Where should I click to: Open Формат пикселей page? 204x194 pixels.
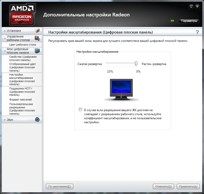(20, 100)
